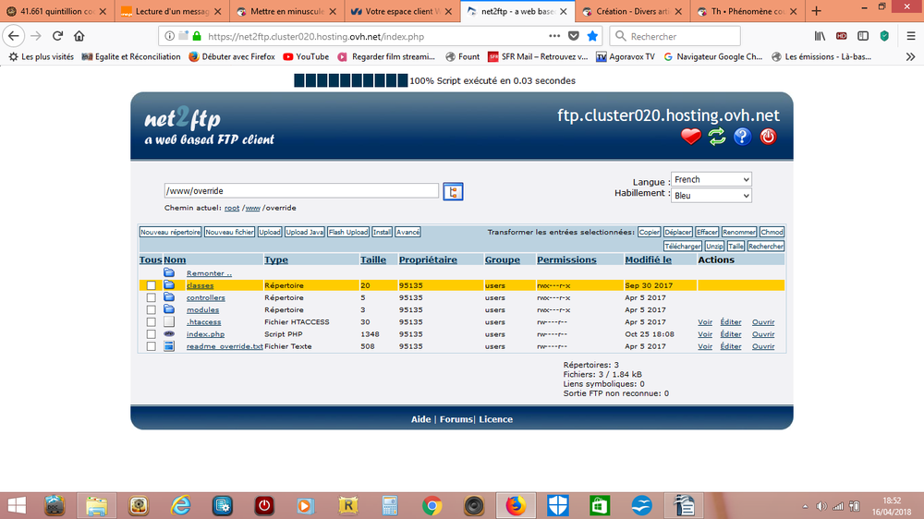
Task: Tick the checkbox for index.php file
Action: click(x=152, y=334)
